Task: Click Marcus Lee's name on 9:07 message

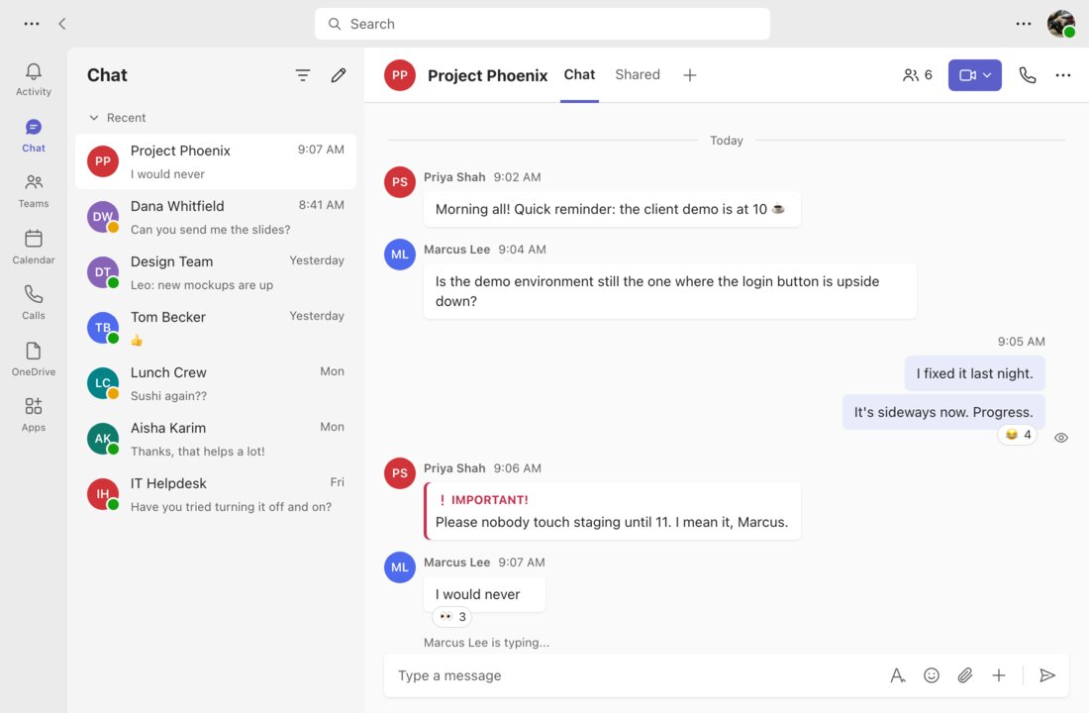Action: (x=457, y=562)
